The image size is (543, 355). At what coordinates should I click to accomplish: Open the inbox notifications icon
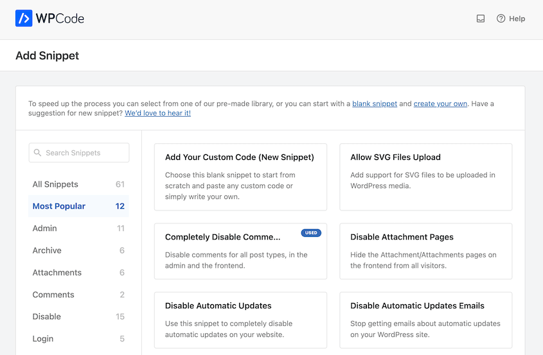pos(481,19)
